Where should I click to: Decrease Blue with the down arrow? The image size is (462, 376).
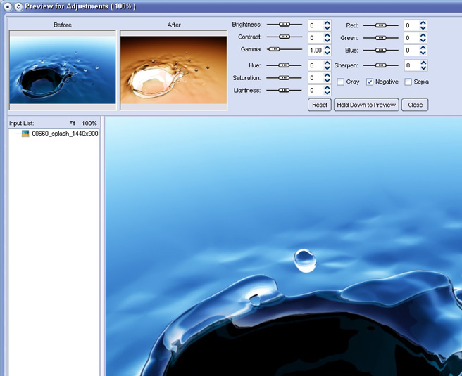click(x=423, y=53)
